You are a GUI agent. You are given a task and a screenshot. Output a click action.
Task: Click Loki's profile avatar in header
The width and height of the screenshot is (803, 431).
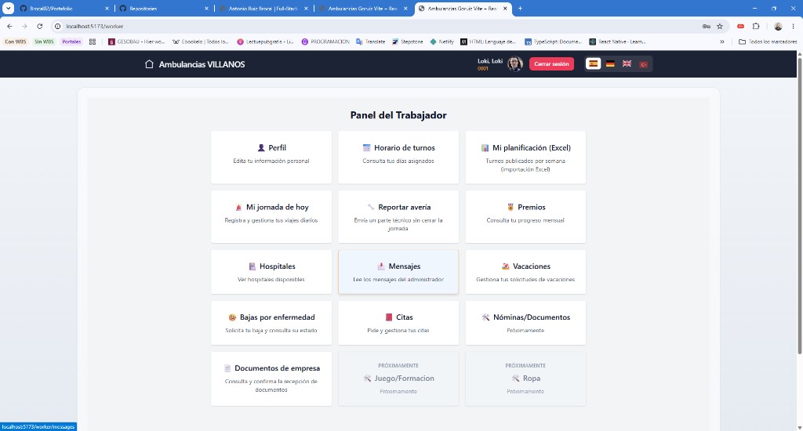(514, 64)
